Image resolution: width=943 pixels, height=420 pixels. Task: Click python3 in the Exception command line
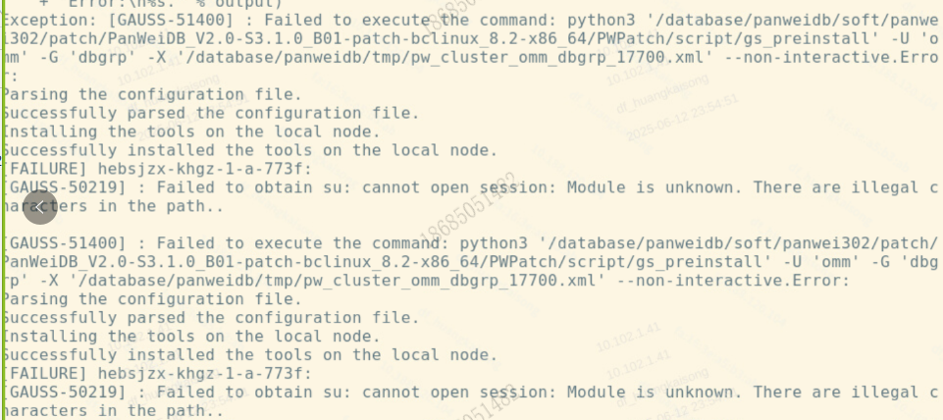point(602,21)
